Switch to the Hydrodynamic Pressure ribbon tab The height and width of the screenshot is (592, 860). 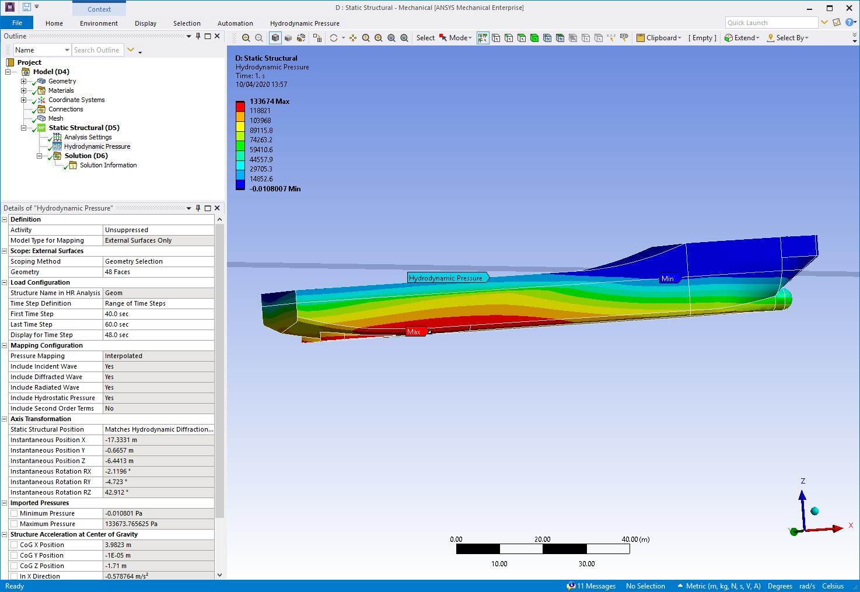pyautogui.click(x=305, y=23)
